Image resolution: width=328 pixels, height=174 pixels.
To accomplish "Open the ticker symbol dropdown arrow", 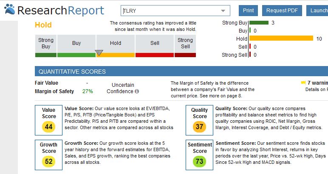I will click(223, 11).
